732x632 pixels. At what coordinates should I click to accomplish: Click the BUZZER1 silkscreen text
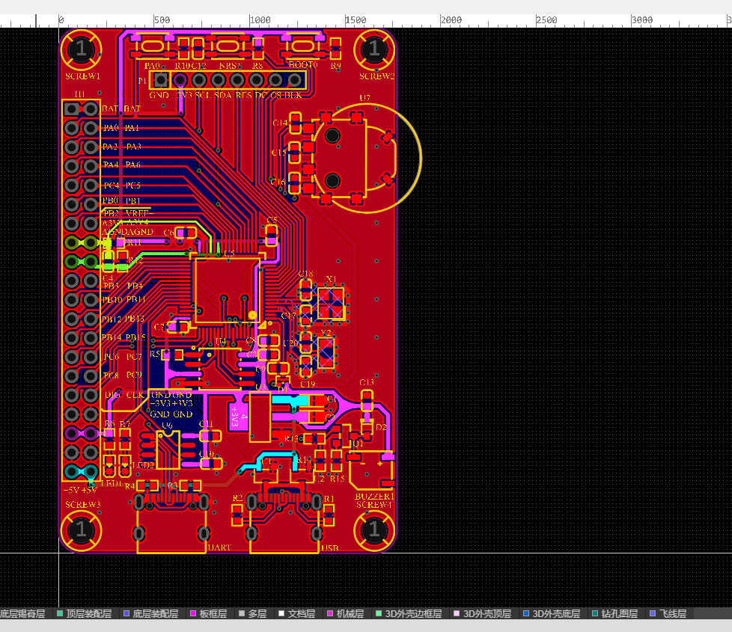coord(374,497)
